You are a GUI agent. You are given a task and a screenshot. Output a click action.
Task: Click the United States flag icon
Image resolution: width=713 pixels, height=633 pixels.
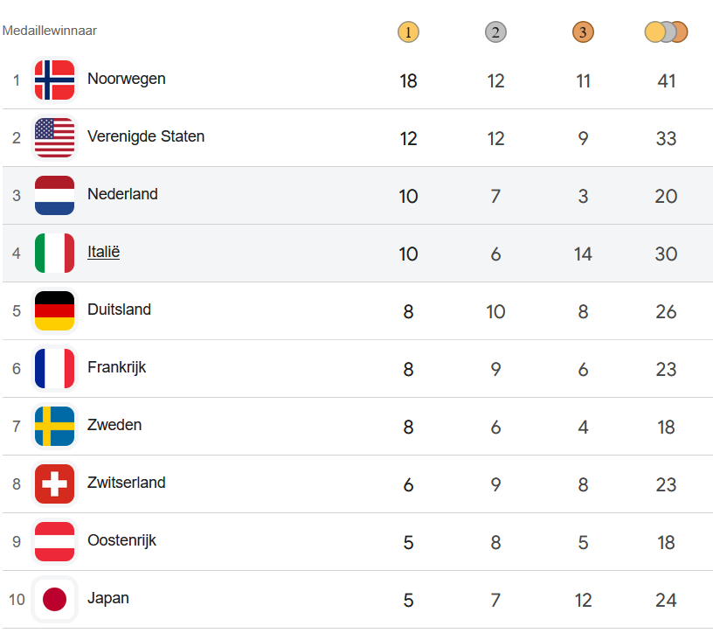pos(54,138)
